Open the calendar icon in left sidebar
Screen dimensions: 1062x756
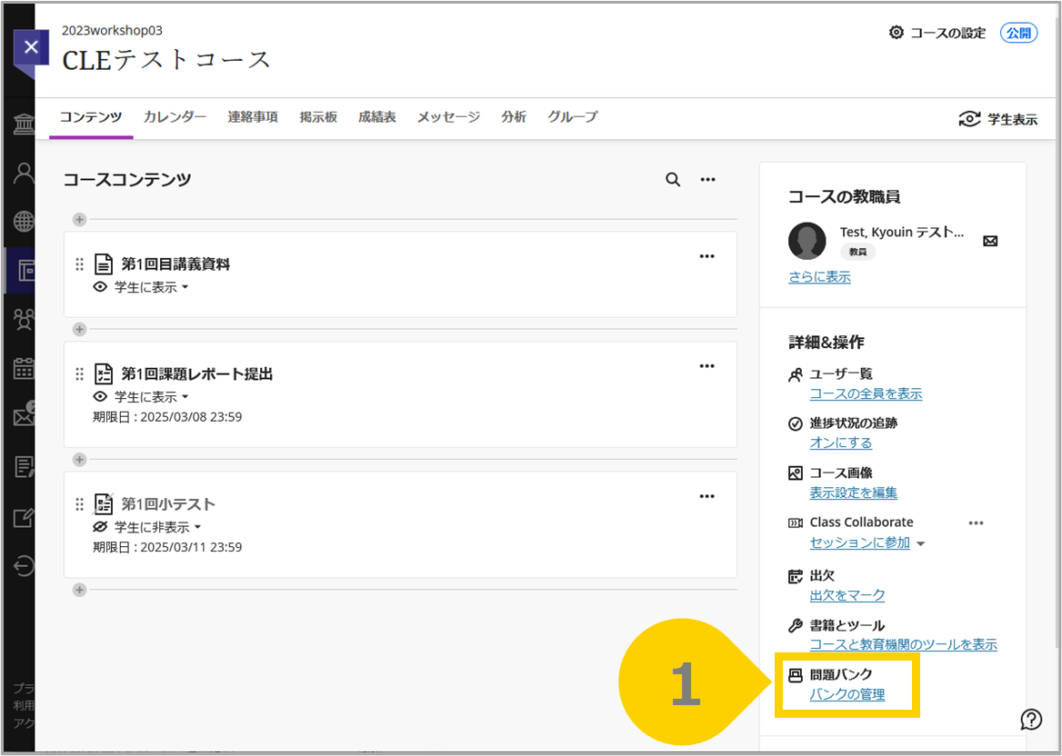(x=24, y=368)
